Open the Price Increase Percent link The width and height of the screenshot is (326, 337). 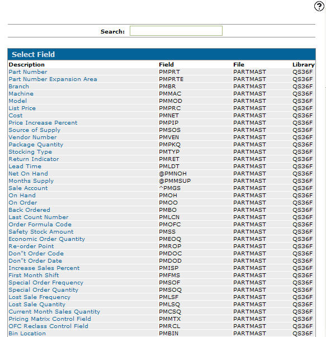tap(43, 123)
